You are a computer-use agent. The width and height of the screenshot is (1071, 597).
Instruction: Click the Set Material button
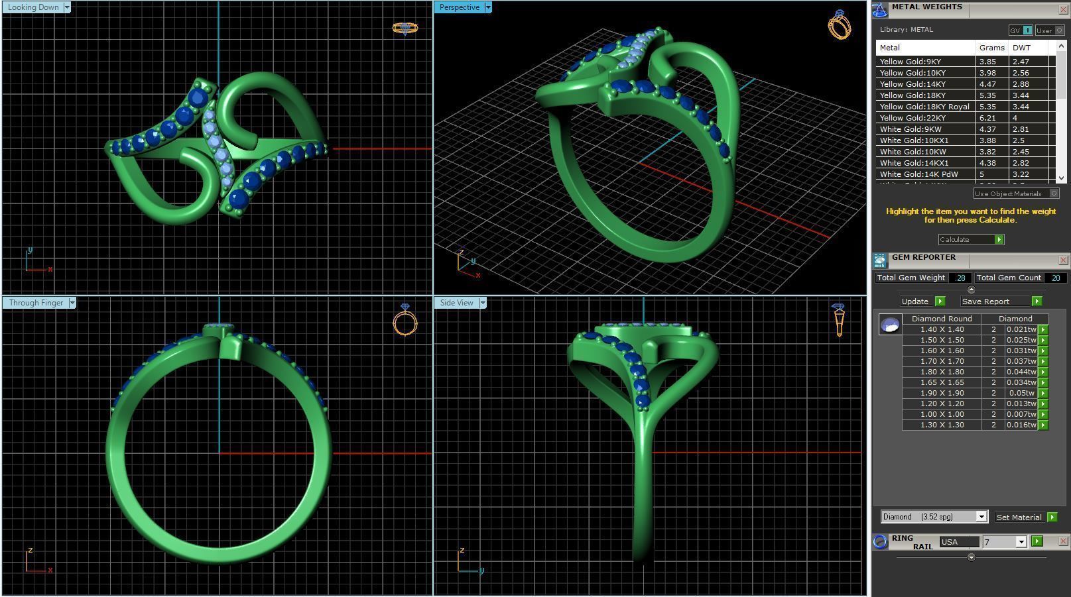[x=1026, y=517]
